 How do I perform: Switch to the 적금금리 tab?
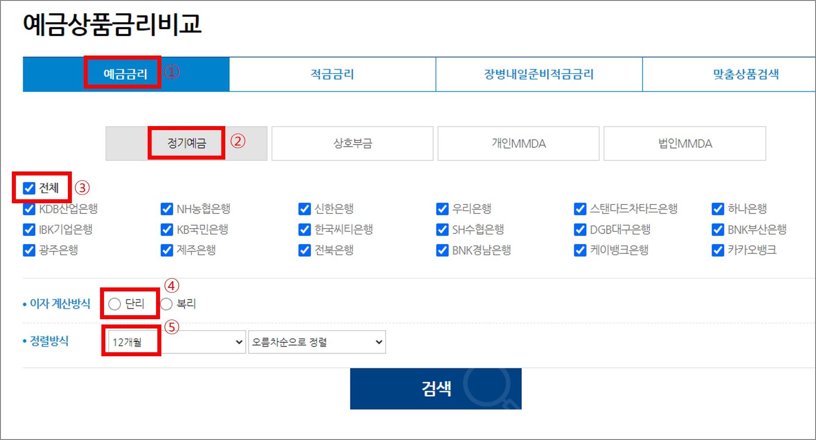pyautogui.click(x=332, y=74)
